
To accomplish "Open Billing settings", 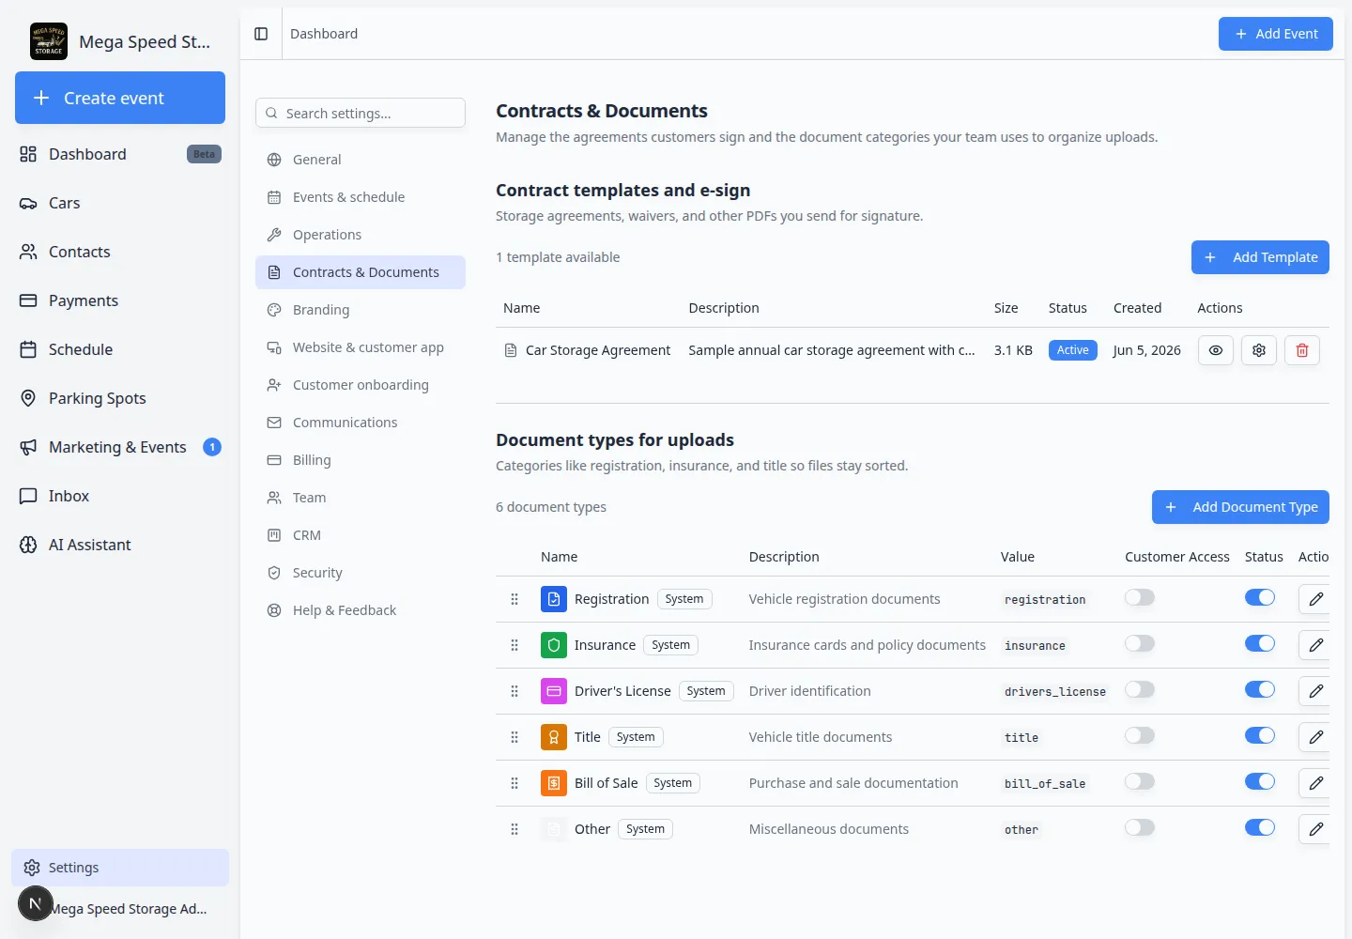I will coord(361,460).
